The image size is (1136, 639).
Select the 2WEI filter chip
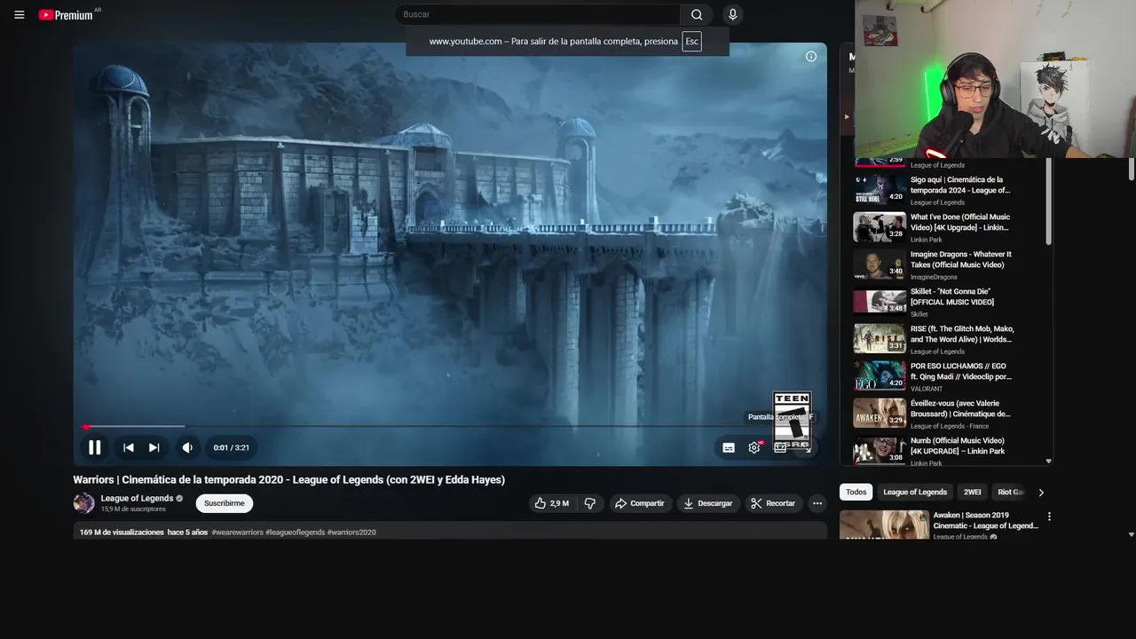point(973,492)
